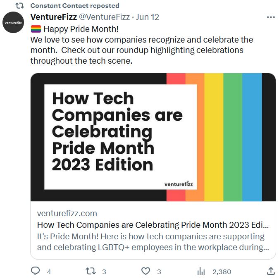Click the reply speech bubble icon
The width and height of the screenshot is (279, 279).
click(36, 271)
